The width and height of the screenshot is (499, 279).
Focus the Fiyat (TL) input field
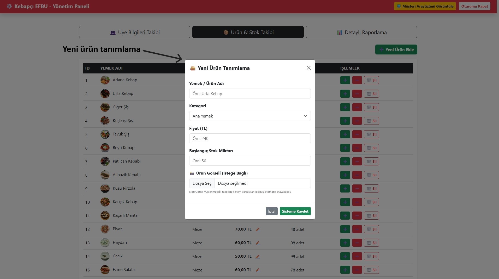coord(250,138)
